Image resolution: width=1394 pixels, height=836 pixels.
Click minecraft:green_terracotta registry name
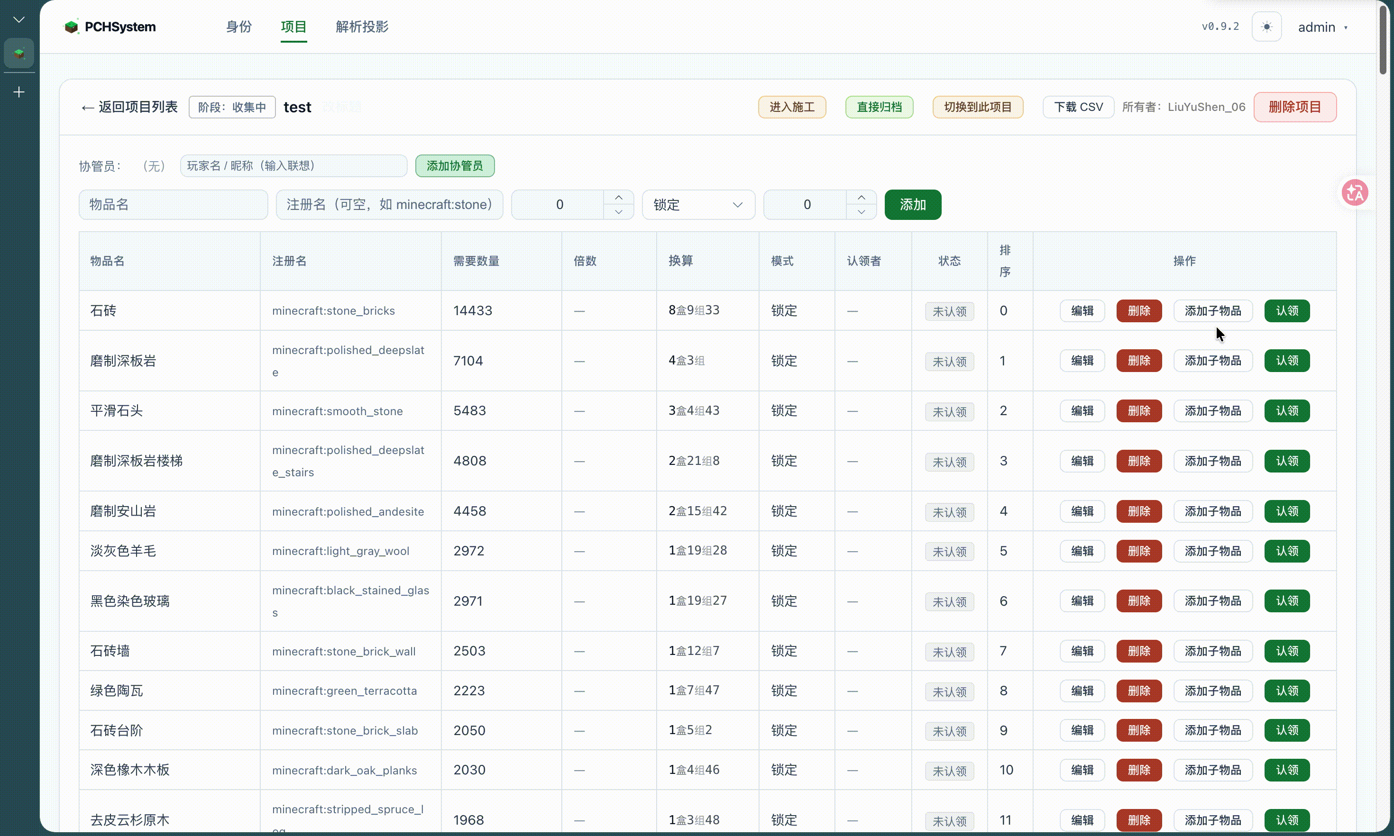[x=344, y=691]
